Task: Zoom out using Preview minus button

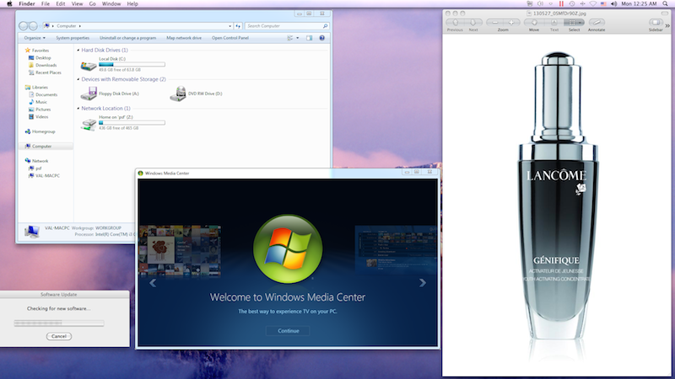Action: [494, 23]
